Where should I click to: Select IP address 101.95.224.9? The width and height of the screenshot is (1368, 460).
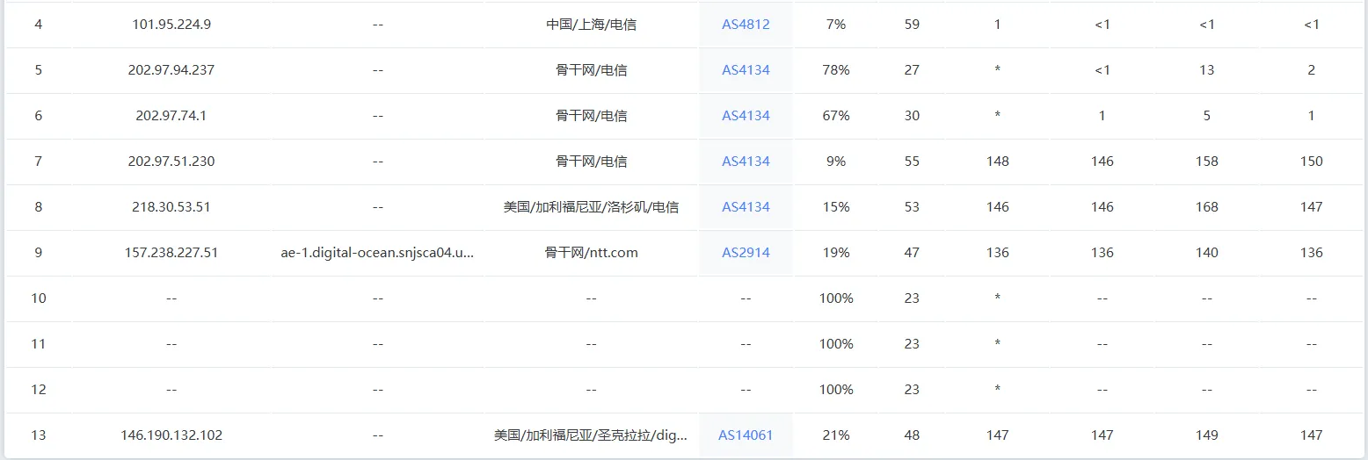[171, 25]
